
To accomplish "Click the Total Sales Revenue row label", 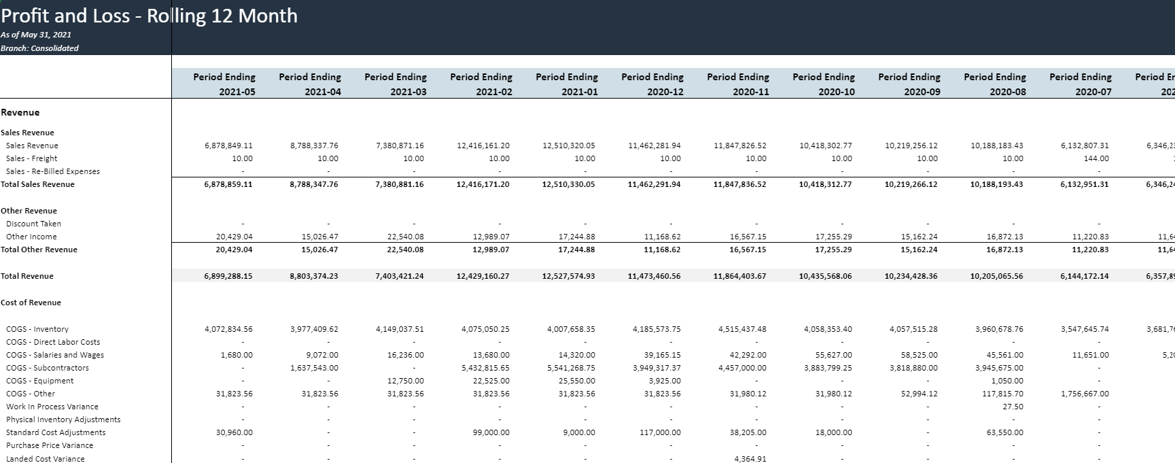I will [37, 184].
